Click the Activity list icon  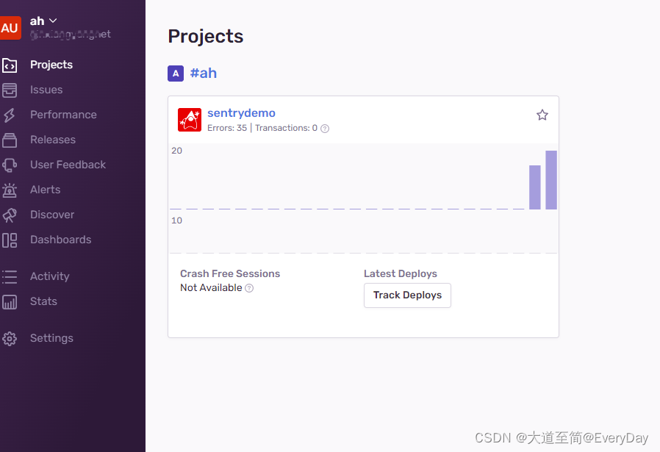pyautogui.click(x=10, y=277)
